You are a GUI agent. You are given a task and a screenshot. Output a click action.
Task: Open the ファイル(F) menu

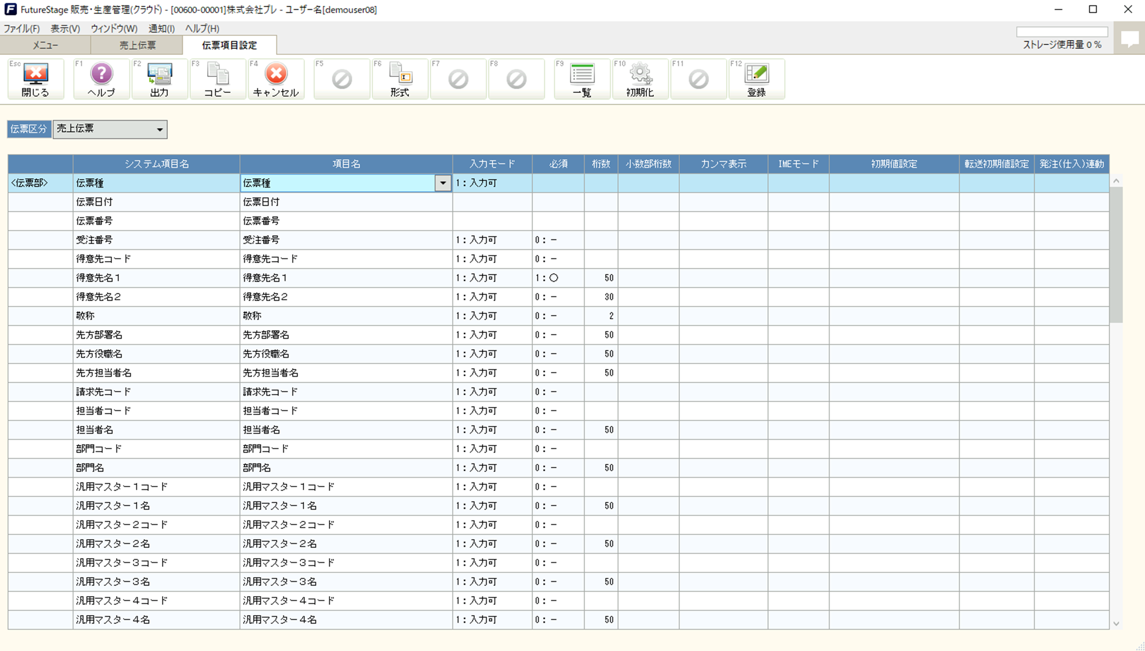pyautogui.click(x=21, y=28)
